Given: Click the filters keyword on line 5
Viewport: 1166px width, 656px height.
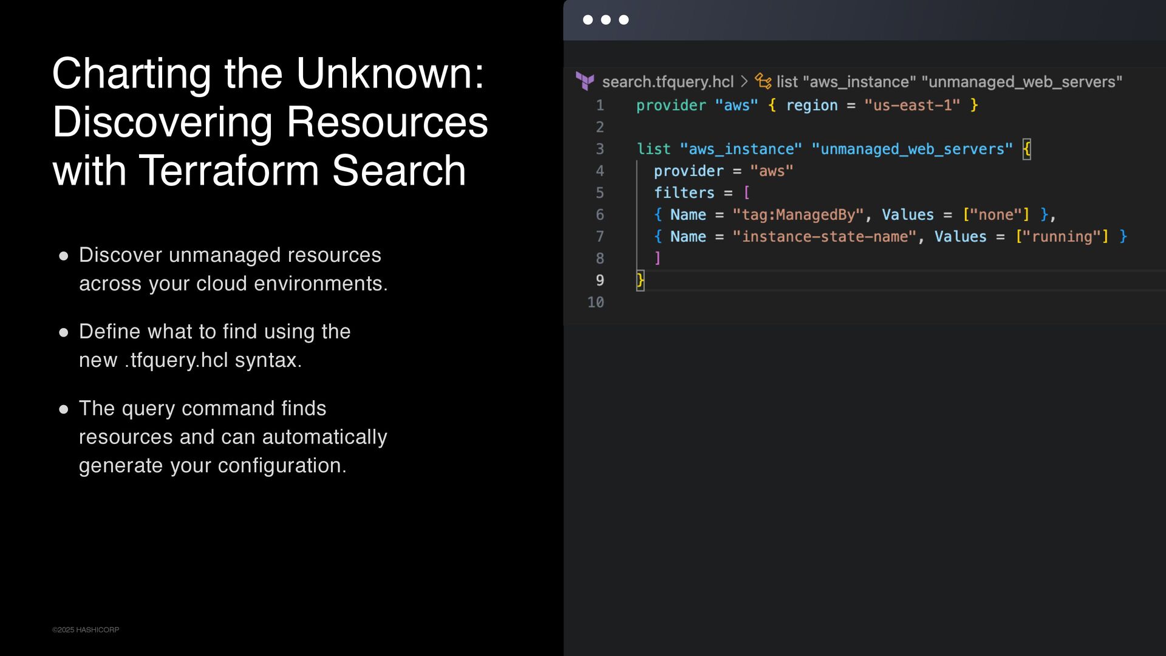Looking at the screenshot, I should [x=684, y=193].
